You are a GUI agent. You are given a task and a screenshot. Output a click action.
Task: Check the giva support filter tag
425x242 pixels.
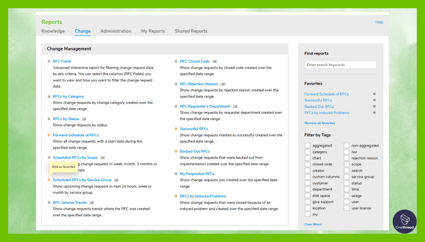tap(307, 202)
